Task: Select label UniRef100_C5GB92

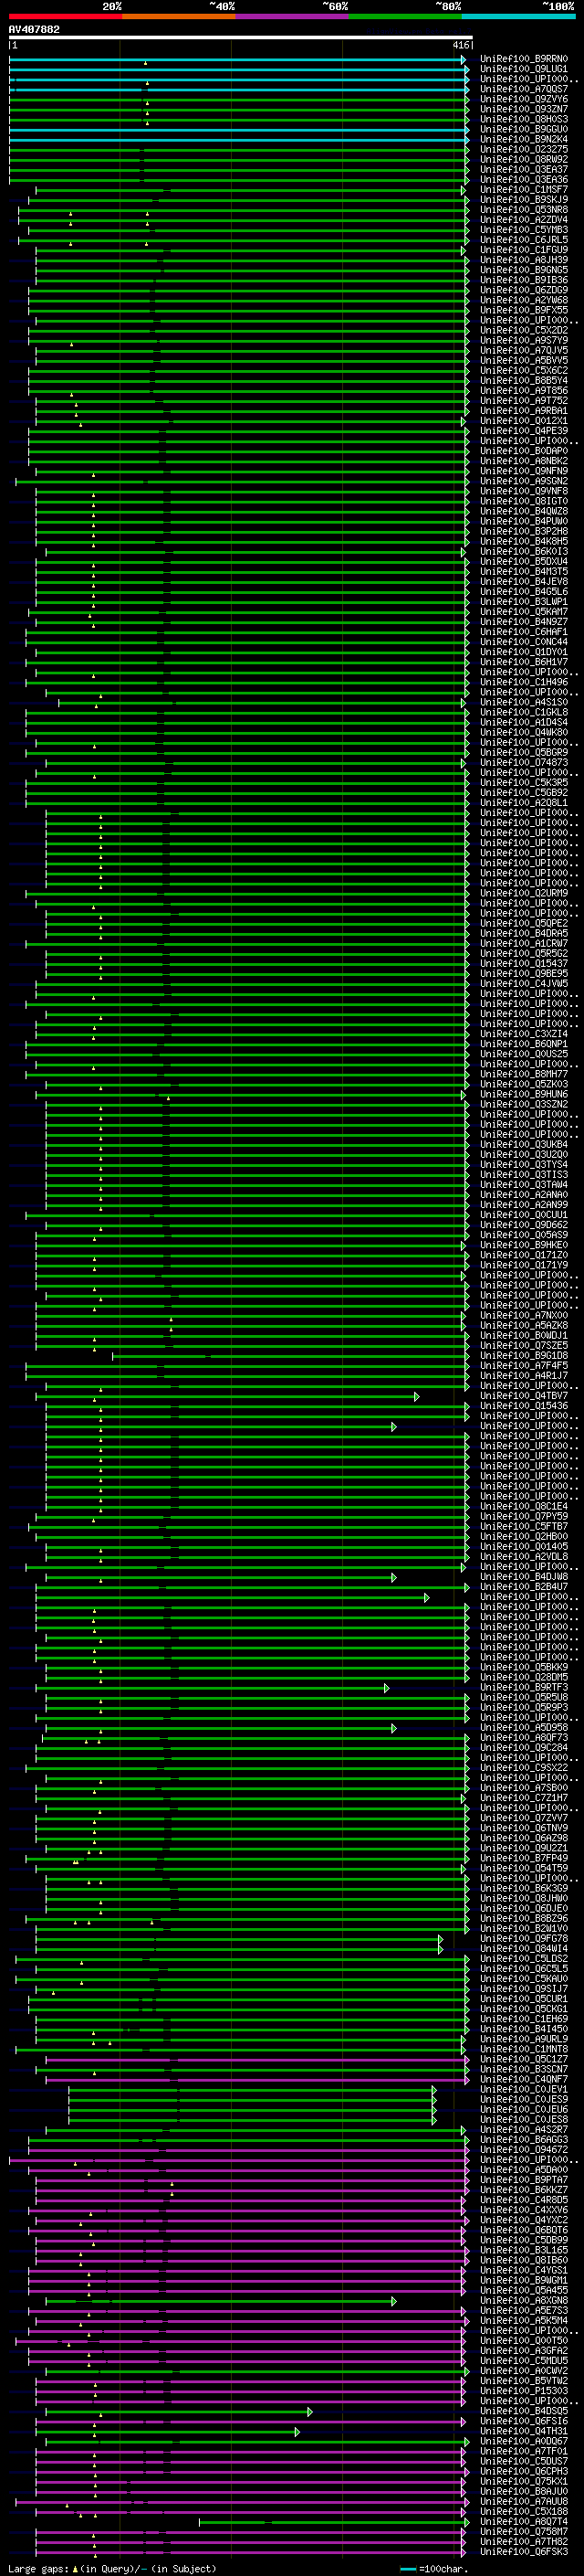Action: pos(524,792)
